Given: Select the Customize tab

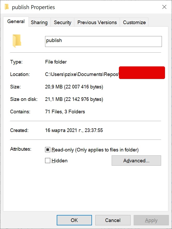Looking at the screenshot, I should click(x=134, y=22).
